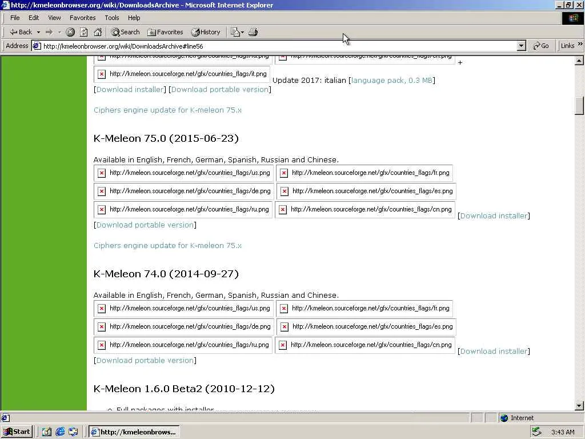Click the K-Meleon 1.6.0 Beta2 heading
Screen dimensions: 585x439
184,389
